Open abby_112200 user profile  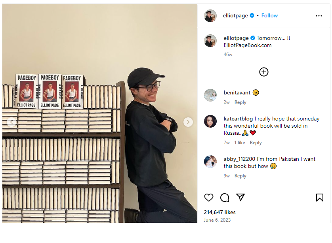point(239,159)
